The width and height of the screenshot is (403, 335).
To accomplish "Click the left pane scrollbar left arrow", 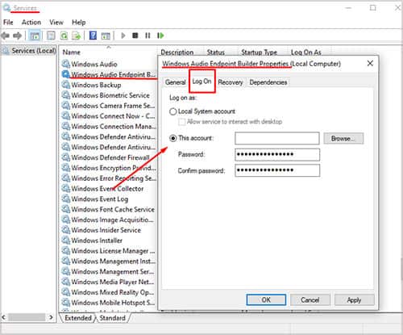I will click(x=4, y=317).
